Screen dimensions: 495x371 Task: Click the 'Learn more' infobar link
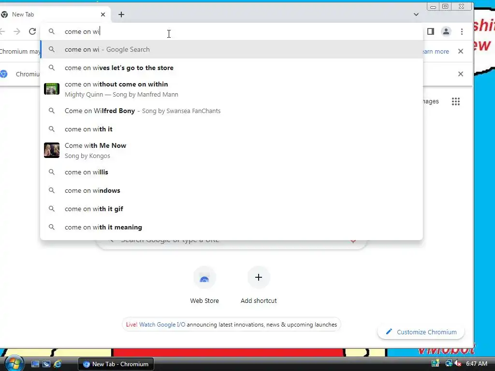coord(436,51)
